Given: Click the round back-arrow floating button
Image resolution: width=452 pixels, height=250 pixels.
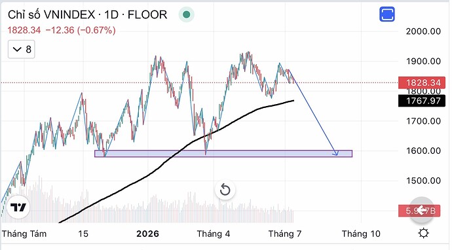Looking at the screenshot, I should [x=422, y=210].
